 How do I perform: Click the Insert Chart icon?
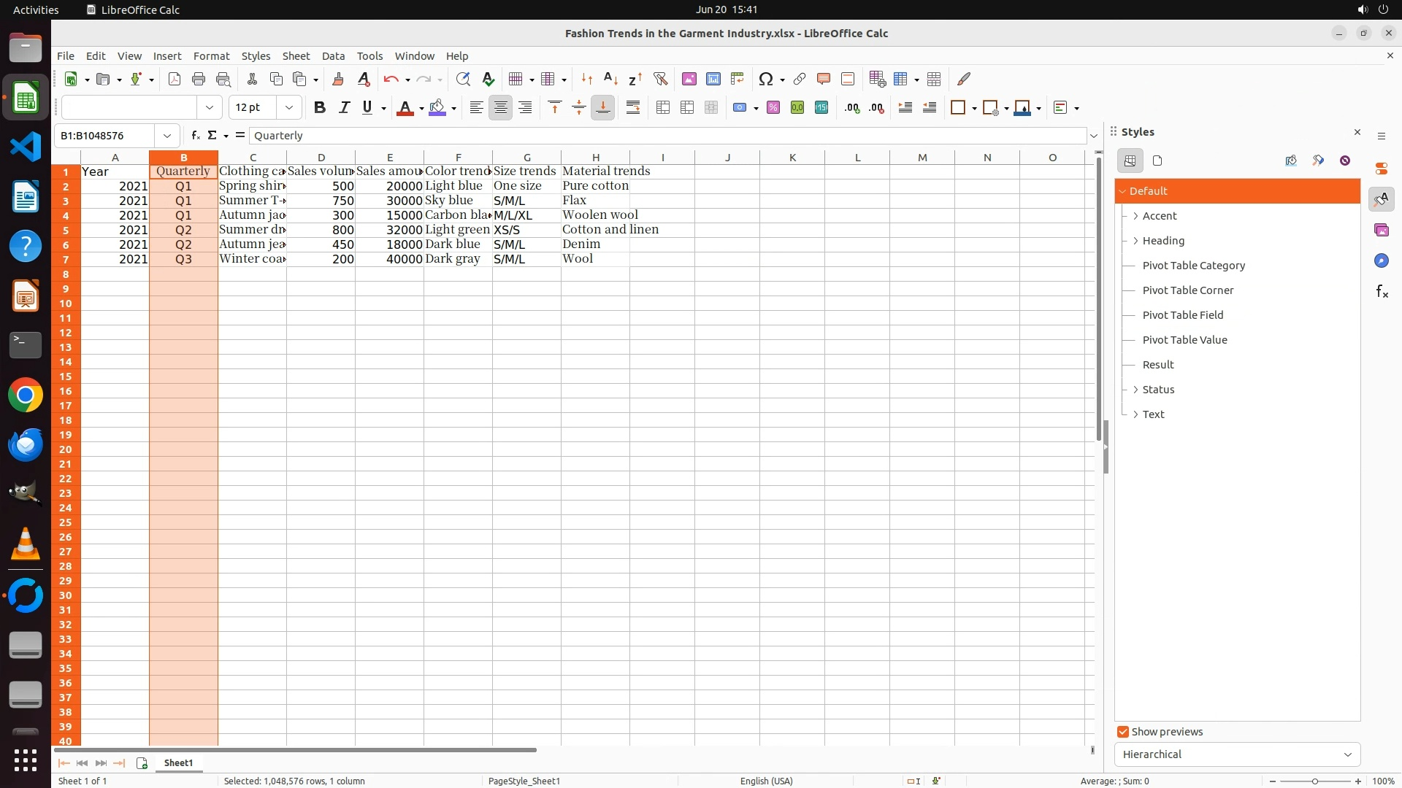tap(713, 80)
